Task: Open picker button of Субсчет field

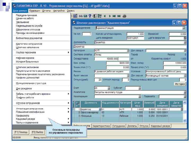Action: click(140, 88)
